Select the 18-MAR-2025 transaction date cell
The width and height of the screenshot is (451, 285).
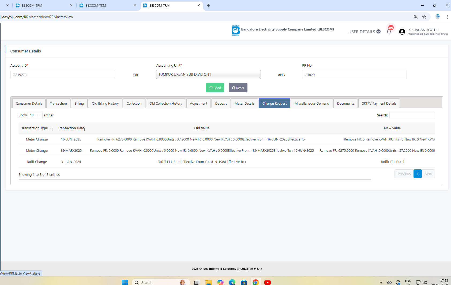pyautogui.click(x=71, y=151)
